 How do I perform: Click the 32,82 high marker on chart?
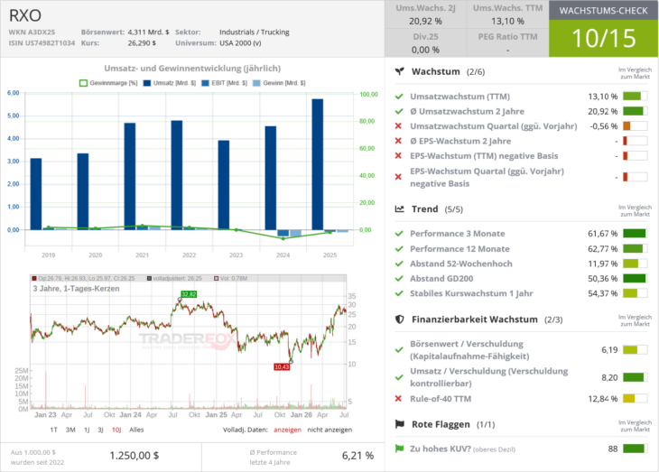[x=189, y=294]
